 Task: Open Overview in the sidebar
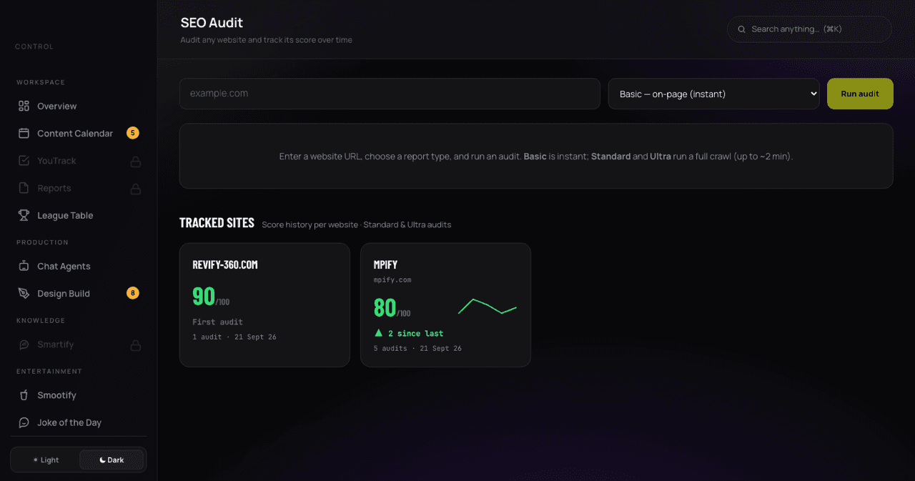tap(79, 106)
